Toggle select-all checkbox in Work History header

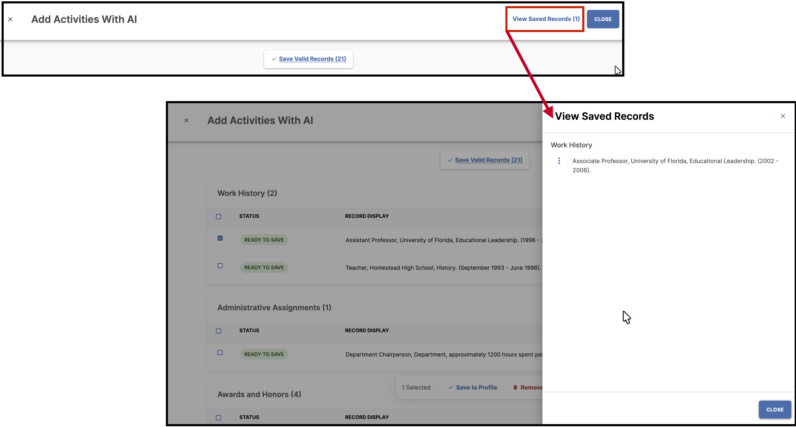pos(218,217)
